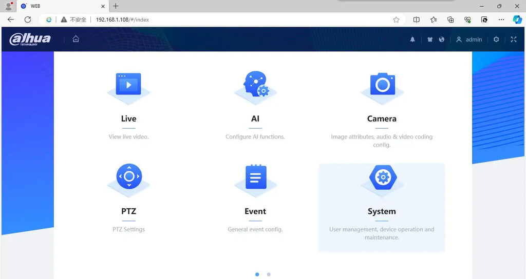Open the System gear hexagon icon
The width and height of the screenshot is (526, 279).
coord(383,177)
